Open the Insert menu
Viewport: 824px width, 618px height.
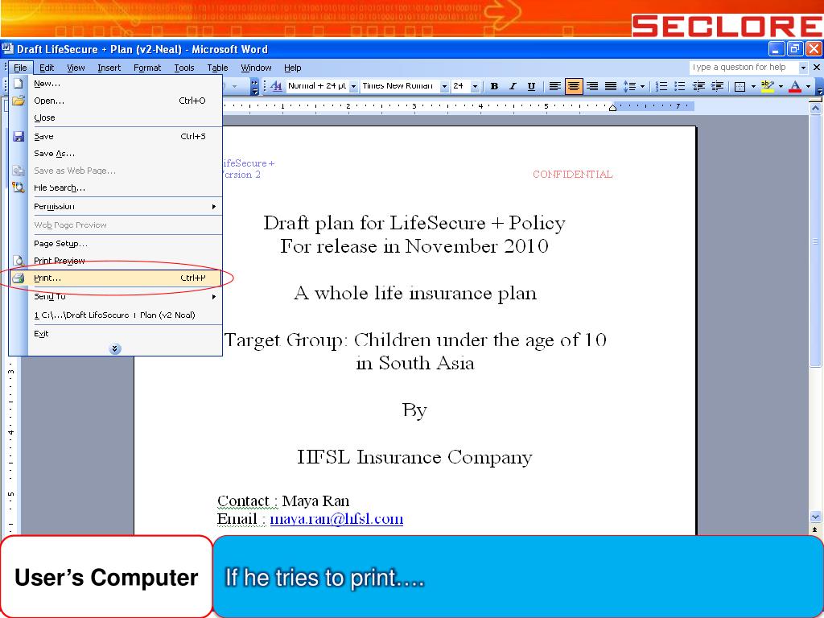tap(109, 68)
